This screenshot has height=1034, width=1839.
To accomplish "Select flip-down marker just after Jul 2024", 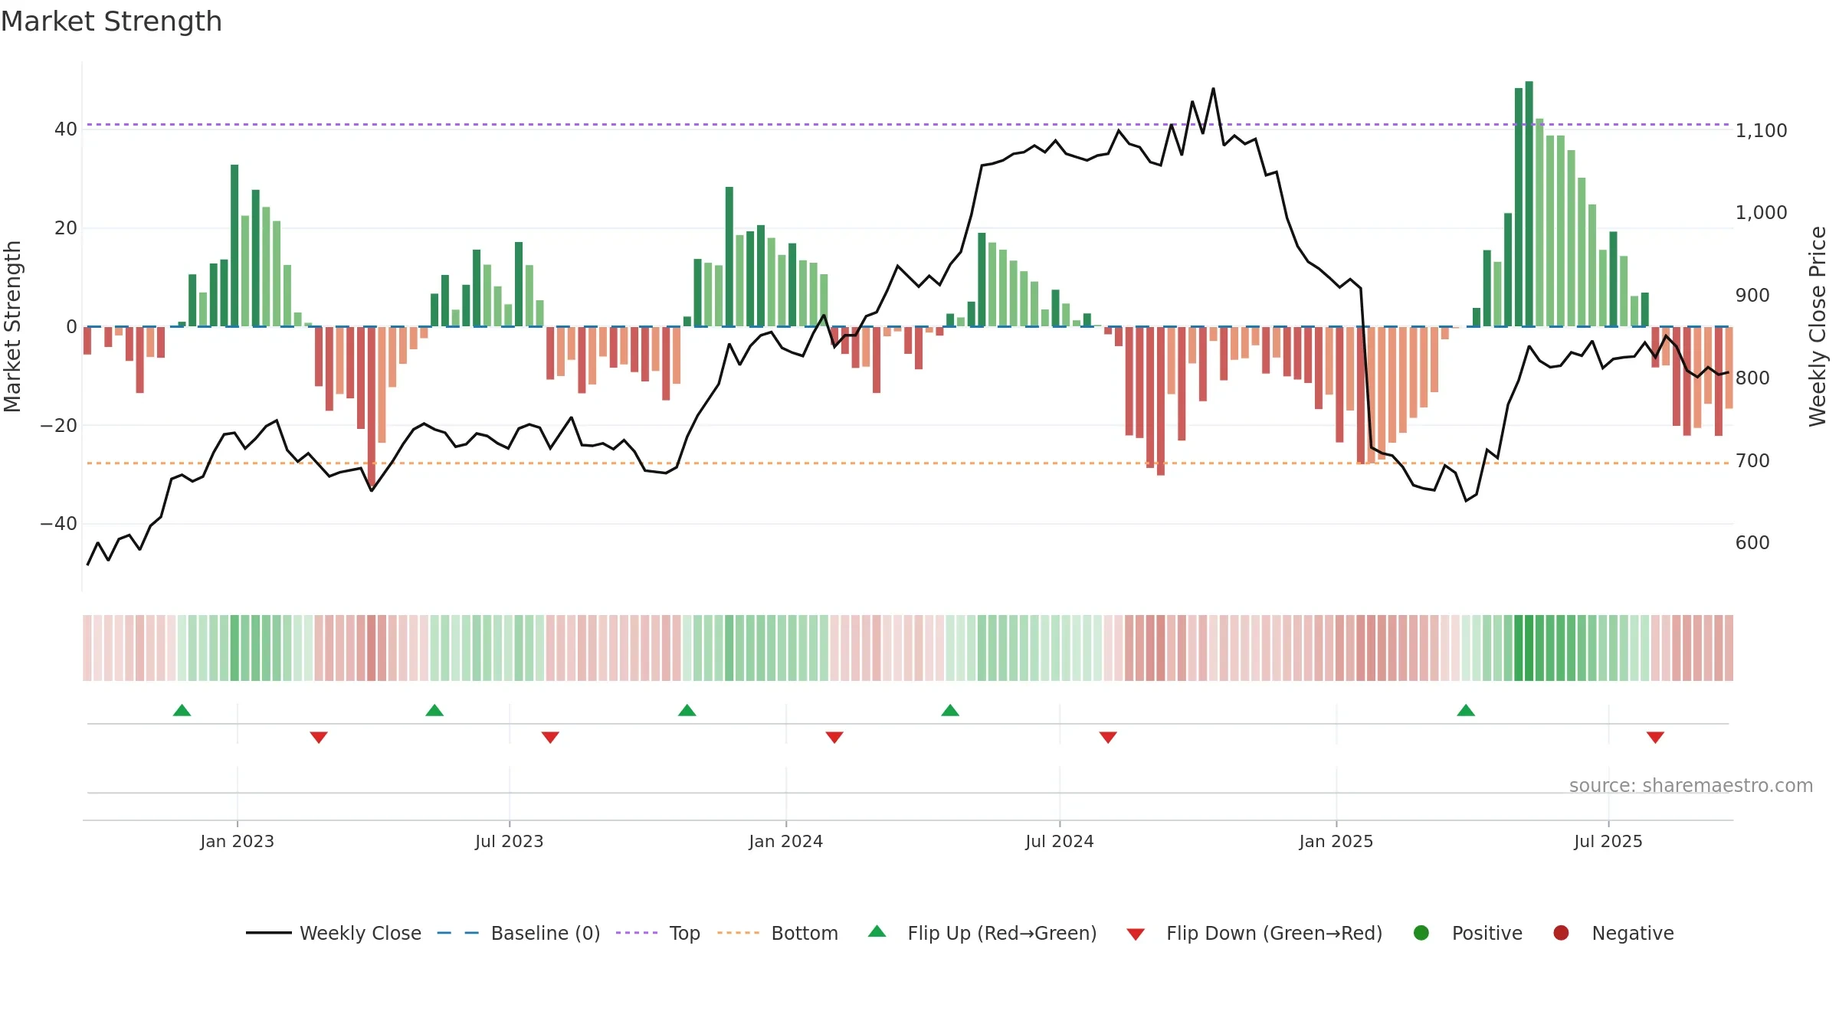I will [1108, 738].
